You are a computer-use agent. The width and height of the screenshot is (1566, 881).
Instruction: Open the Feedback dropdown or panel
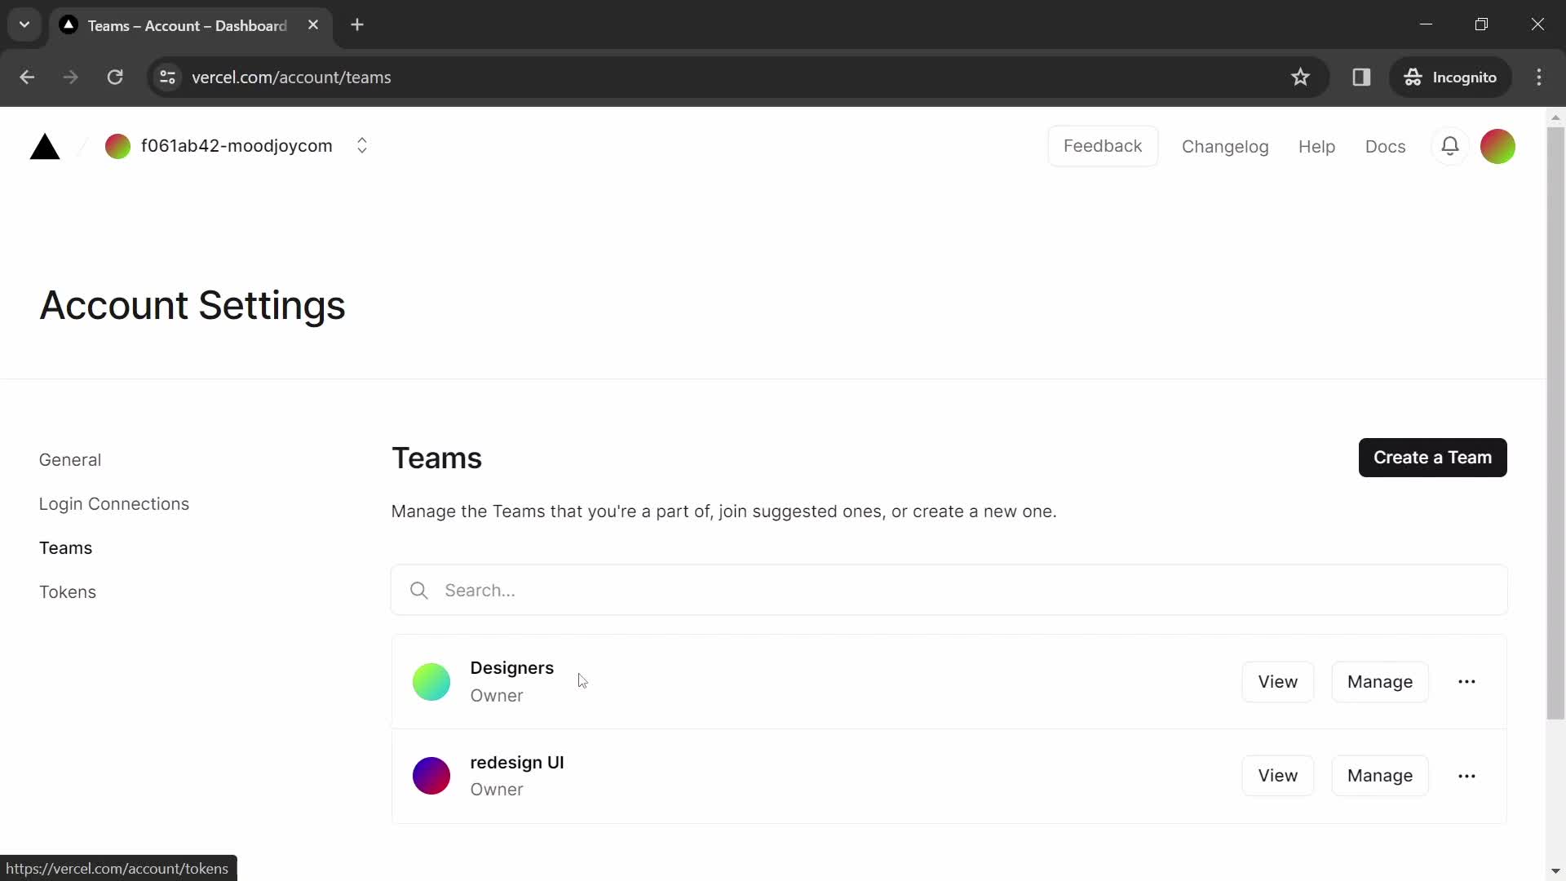[x=1103, y=145]
